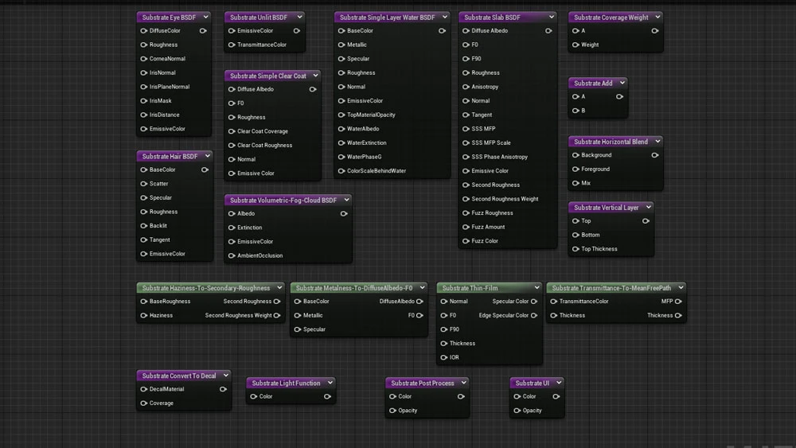
Task: Collapse the Substrate Eye BSDF node chevron
Action: (x=205, y=17)
